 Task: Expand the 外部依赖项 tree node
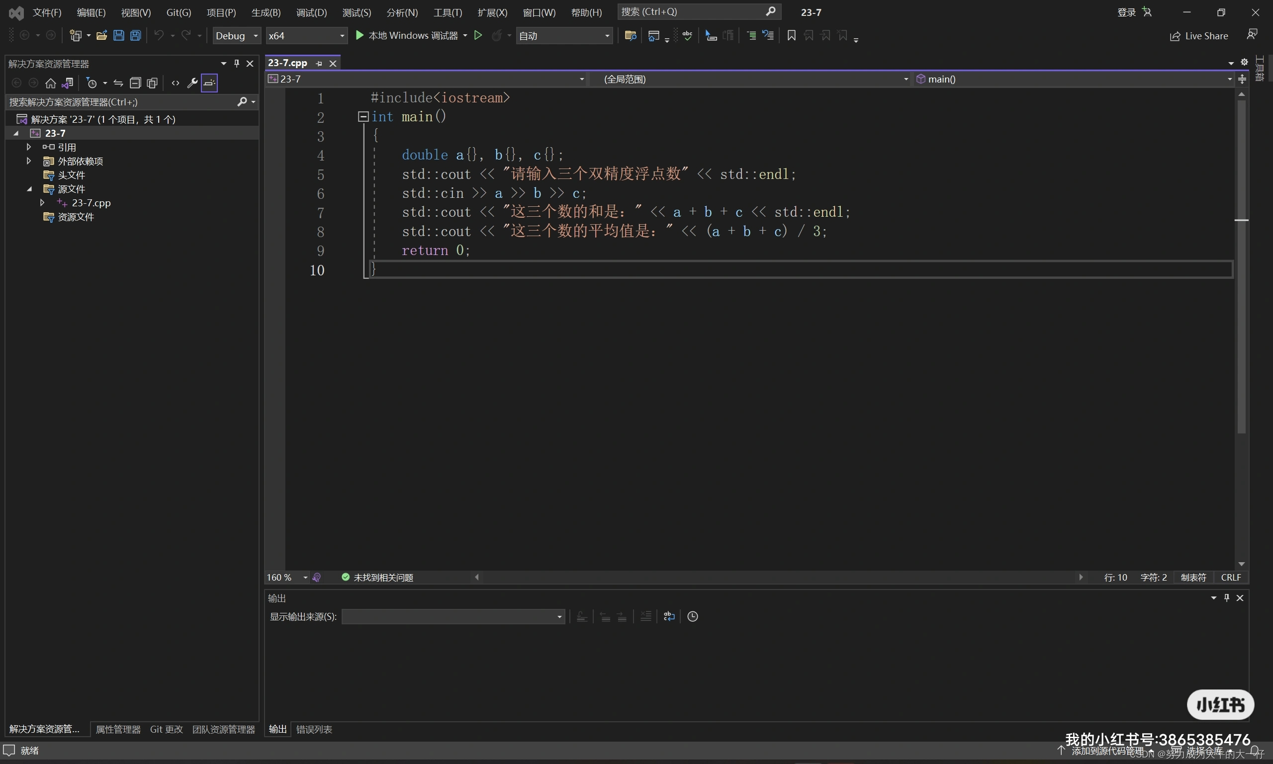tap(29, 161)
